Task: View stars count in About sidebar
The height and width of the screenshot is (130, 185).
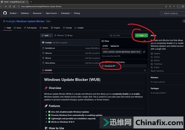Action: click(155, 60)
